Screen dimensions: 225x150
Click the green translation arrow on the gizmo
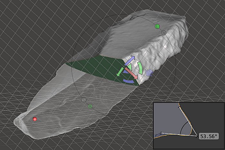pyautogui.click(x=120, y=71)
